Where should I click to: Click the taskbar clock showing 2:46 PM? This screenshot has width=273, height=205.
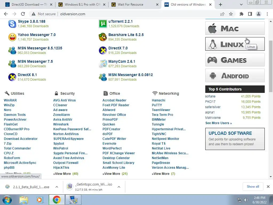click(259, 200)
